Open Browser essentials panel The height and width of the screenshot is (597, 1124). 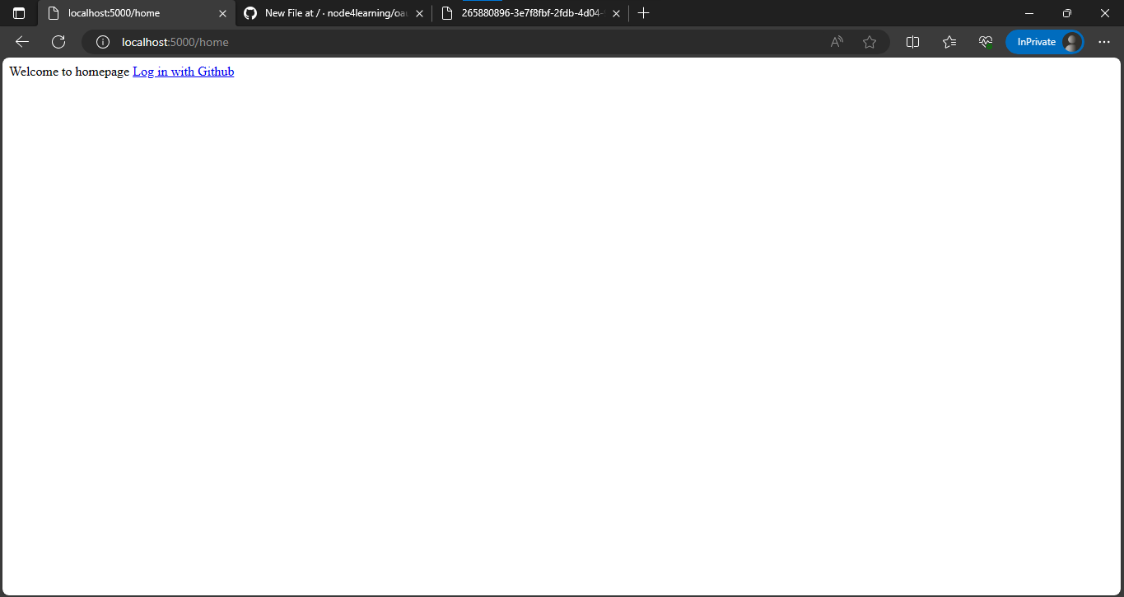coord(985,42)
